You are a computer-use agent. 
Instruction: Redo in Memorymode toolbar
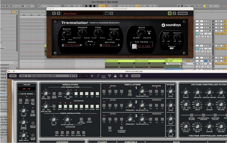point(86,76)
